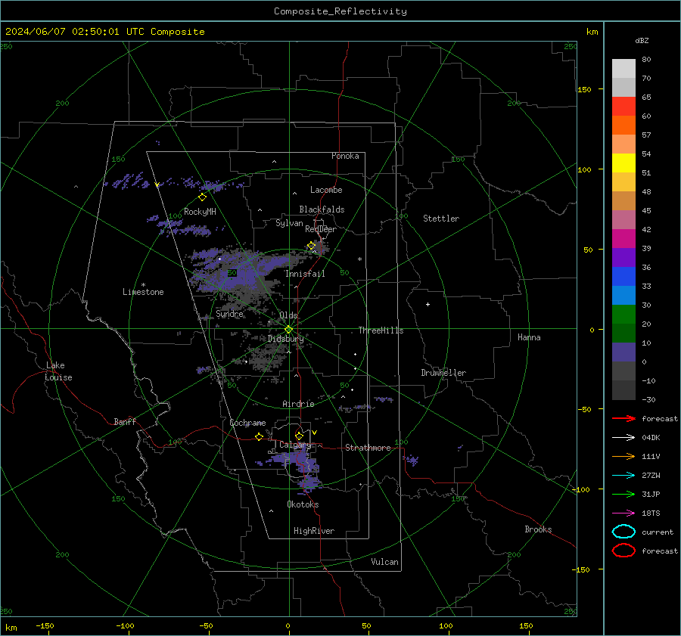Click the Lacombe city label
The width and height of the screenshot is (681, 636).
[x=326, y=190]
